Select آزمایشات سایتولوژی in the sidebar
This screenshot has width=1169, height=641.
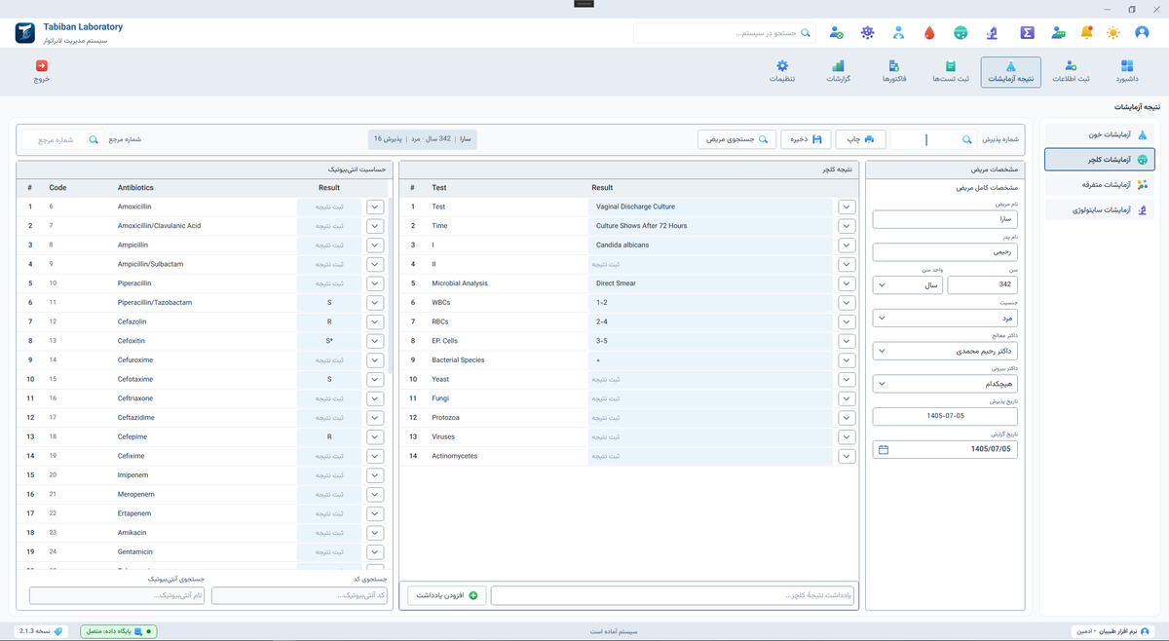coord(1100,209)
